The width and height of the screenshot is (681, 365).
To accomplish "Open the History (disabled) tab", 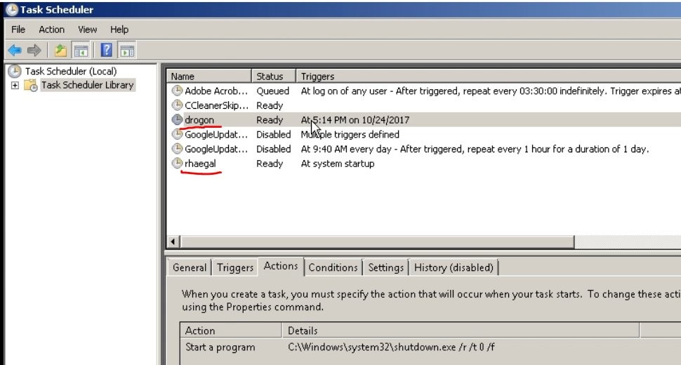I will (454, 267).
